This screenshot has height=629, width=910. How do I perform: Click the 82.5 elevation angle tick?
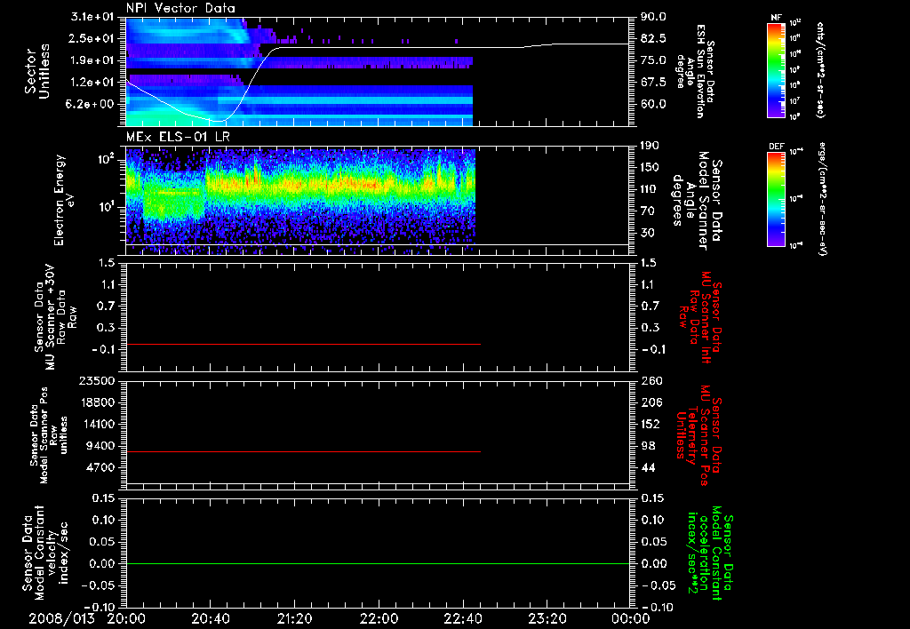(x=653, y=38)
